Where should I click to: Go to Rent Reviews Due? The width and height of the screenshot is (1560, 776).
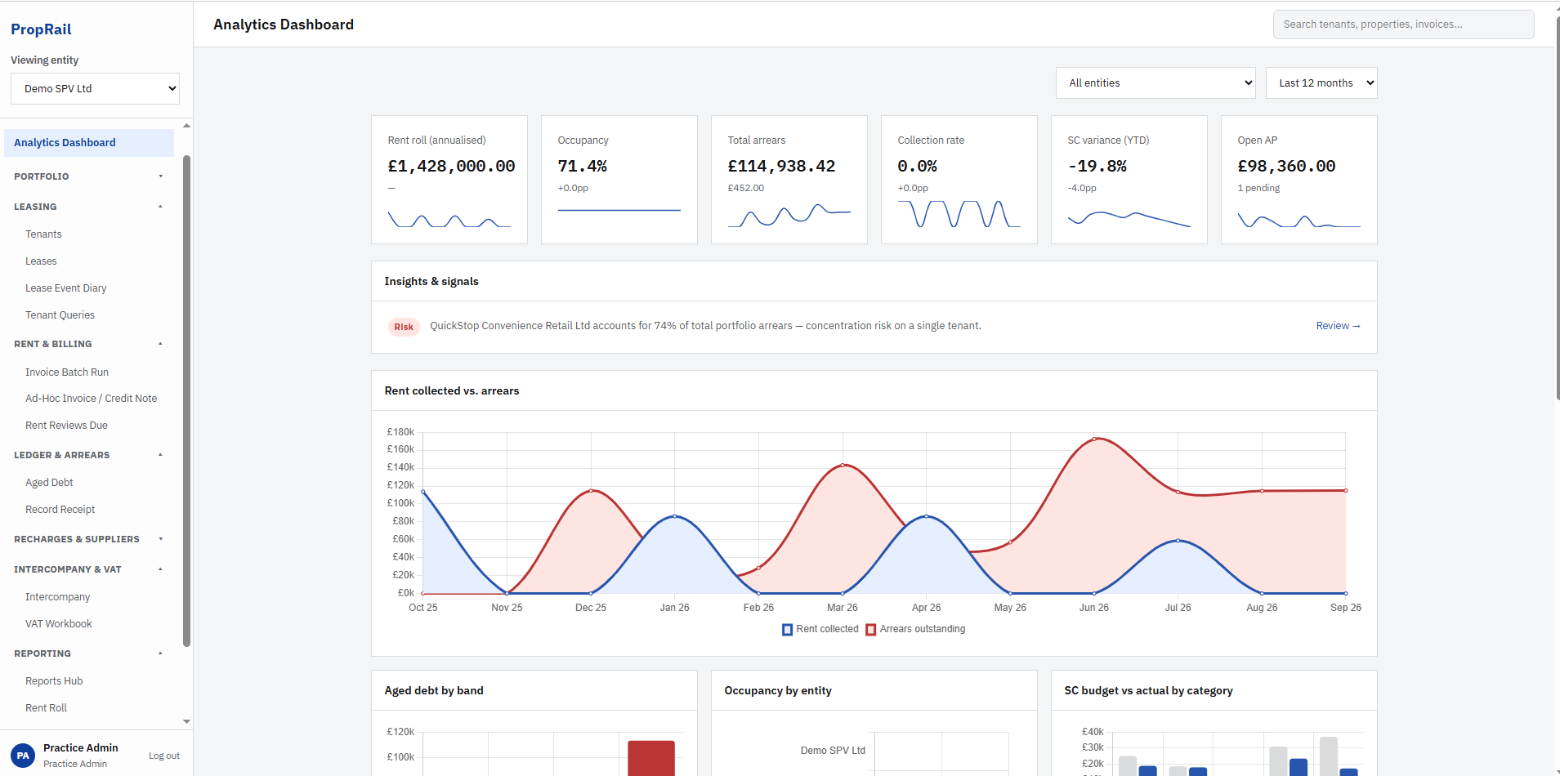coord(66,426)
